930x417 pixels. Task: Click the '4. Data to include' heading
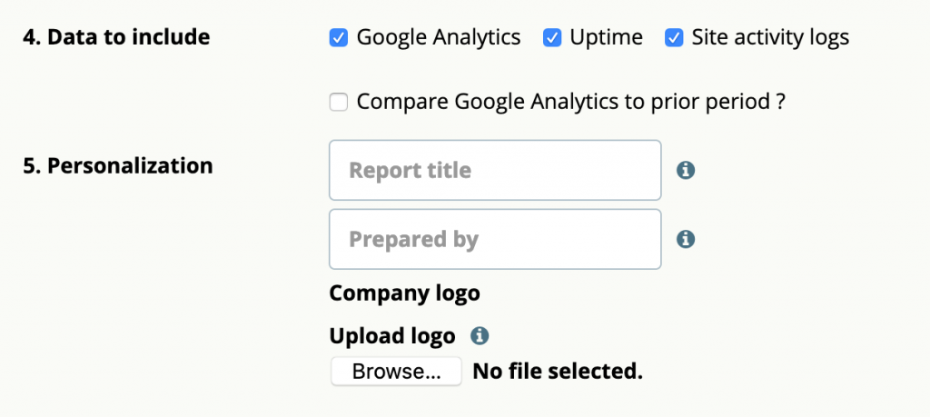(x=116, y=37)
